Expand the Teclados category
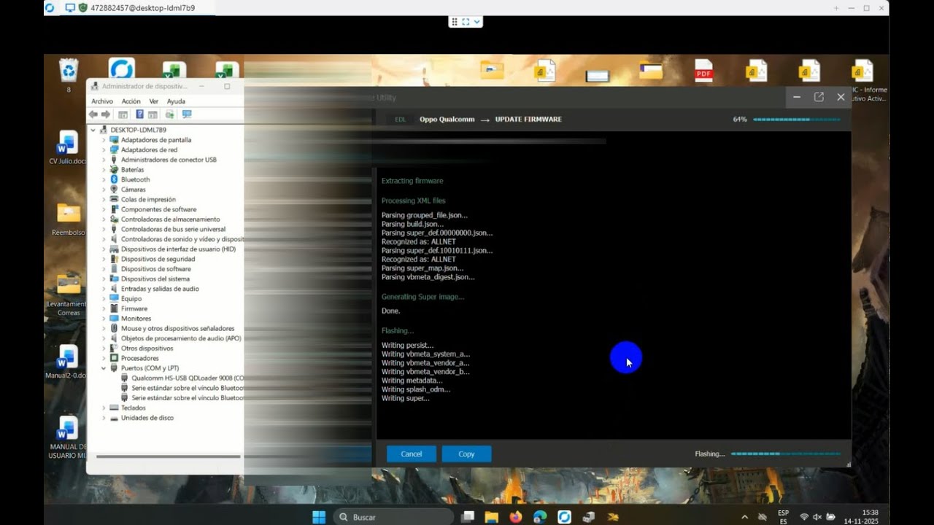Screen dimensions: 934x525 [x=104, y=408]
